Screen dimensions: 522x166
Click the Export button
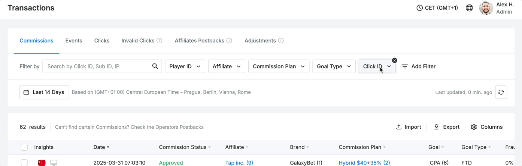click(446, 127)
